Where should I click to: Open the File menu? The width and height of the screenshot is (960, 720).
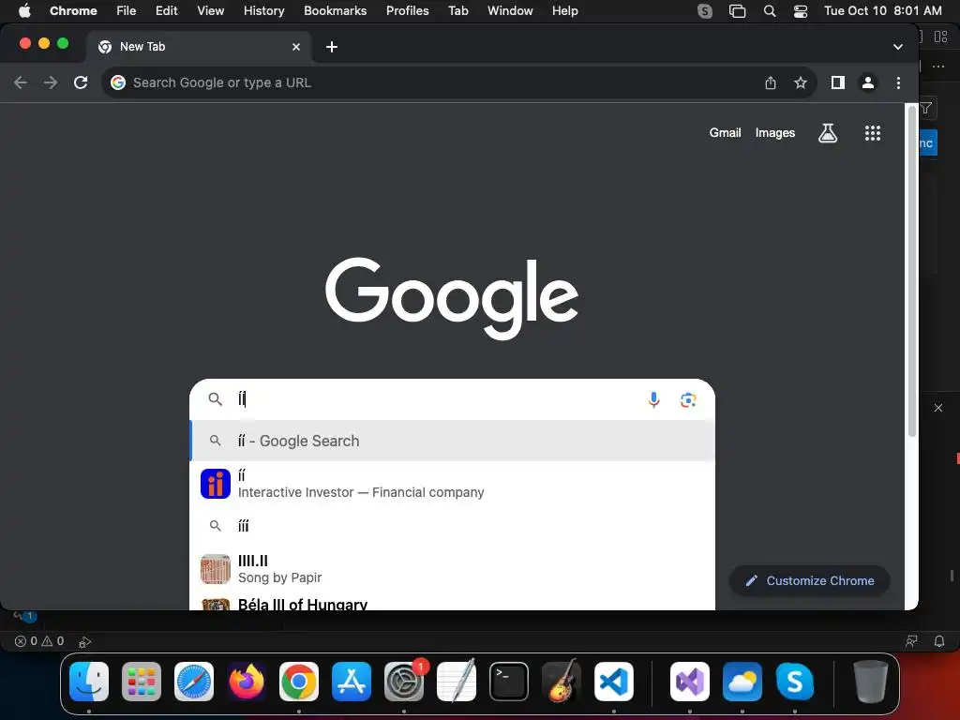127,11
